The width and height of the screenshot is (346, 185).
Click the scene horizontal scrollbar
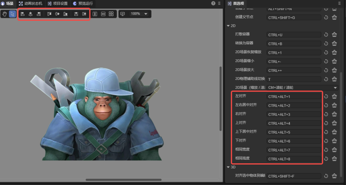[x=124, y=180]
